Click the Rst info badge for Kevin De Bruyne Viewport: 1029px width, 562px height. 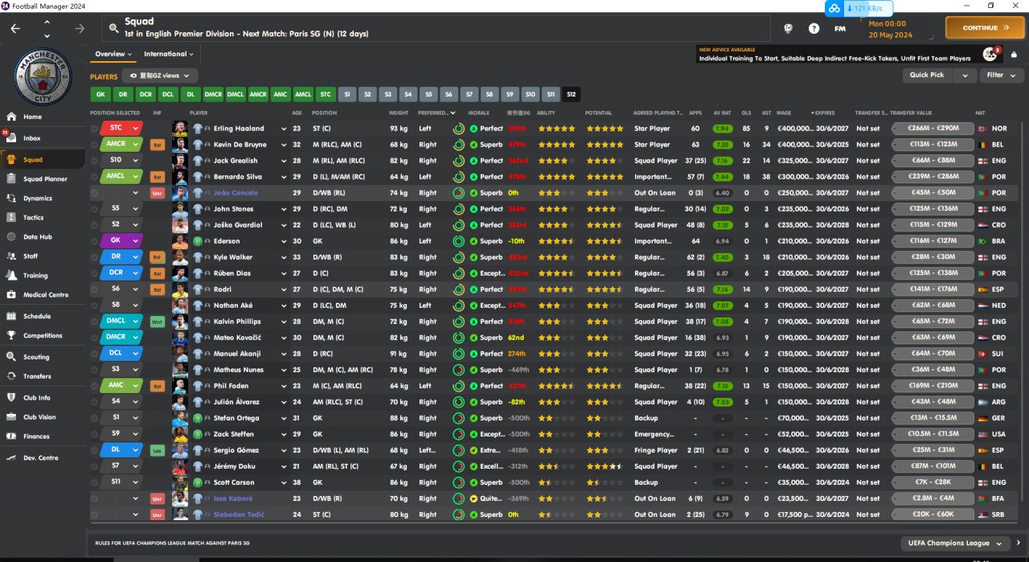pyautogui.click(x=158, y=145)
